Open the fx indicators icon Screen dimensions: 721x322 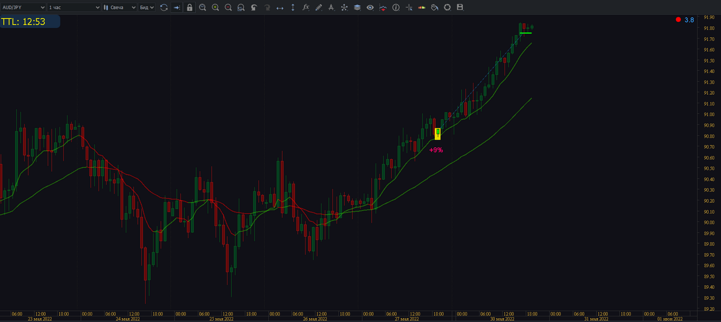coord(306,7)
